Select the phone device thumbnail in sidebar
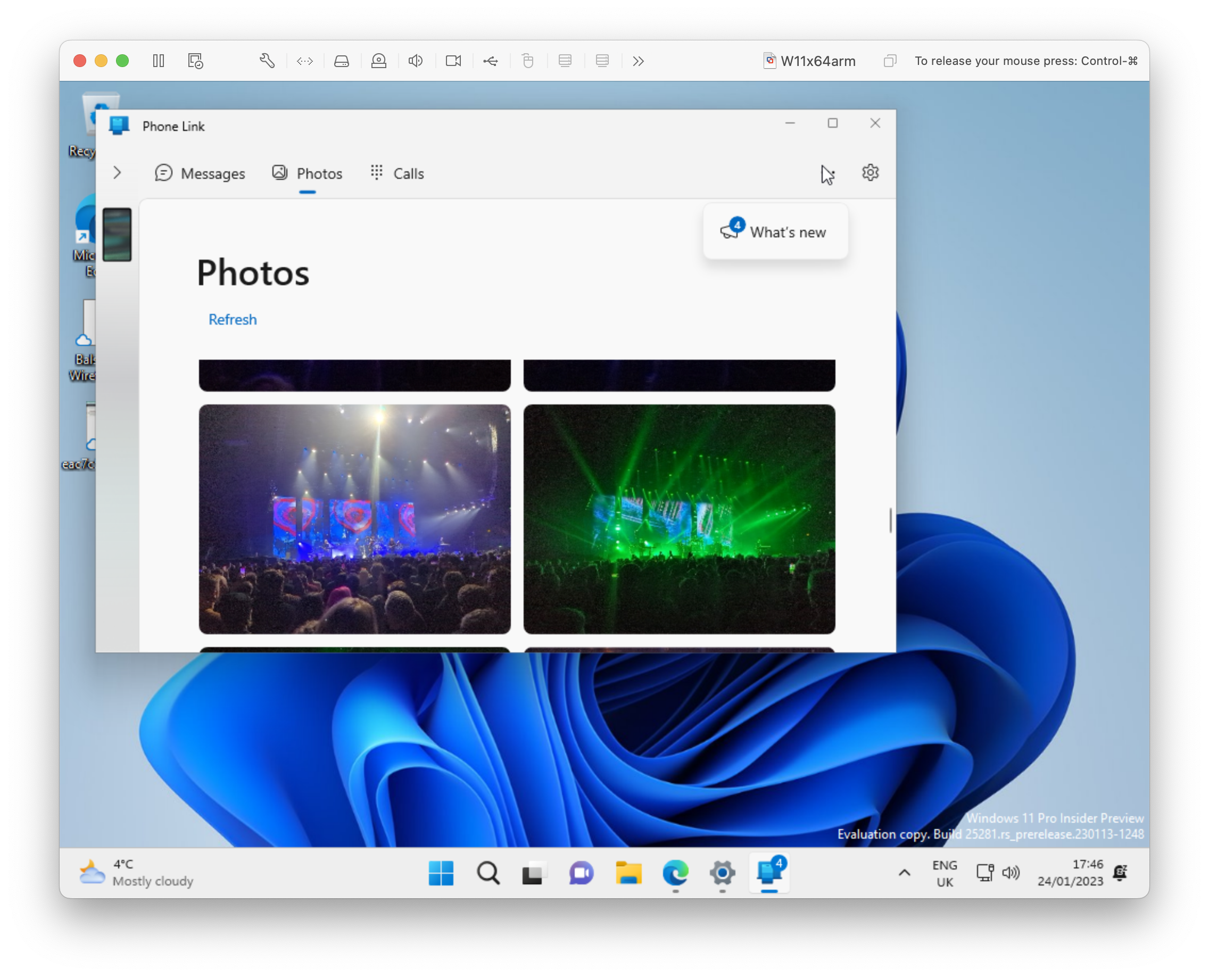1209x977 pixels. [117, 234]
